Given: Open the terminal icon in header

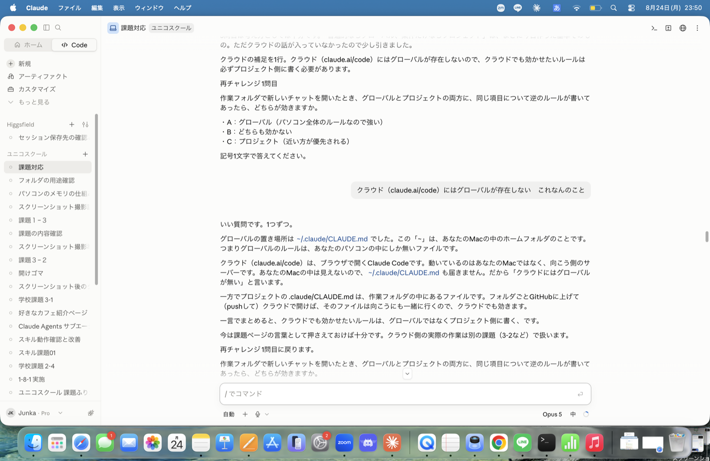Looking at the screenshot, I should tap(654, 28).
